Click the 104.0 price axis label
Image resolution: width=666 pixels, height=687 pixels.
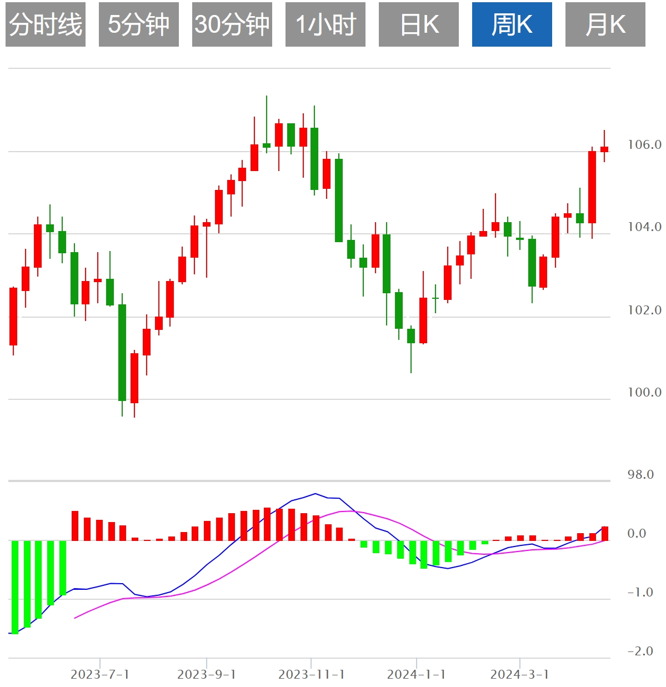point(644,227)
